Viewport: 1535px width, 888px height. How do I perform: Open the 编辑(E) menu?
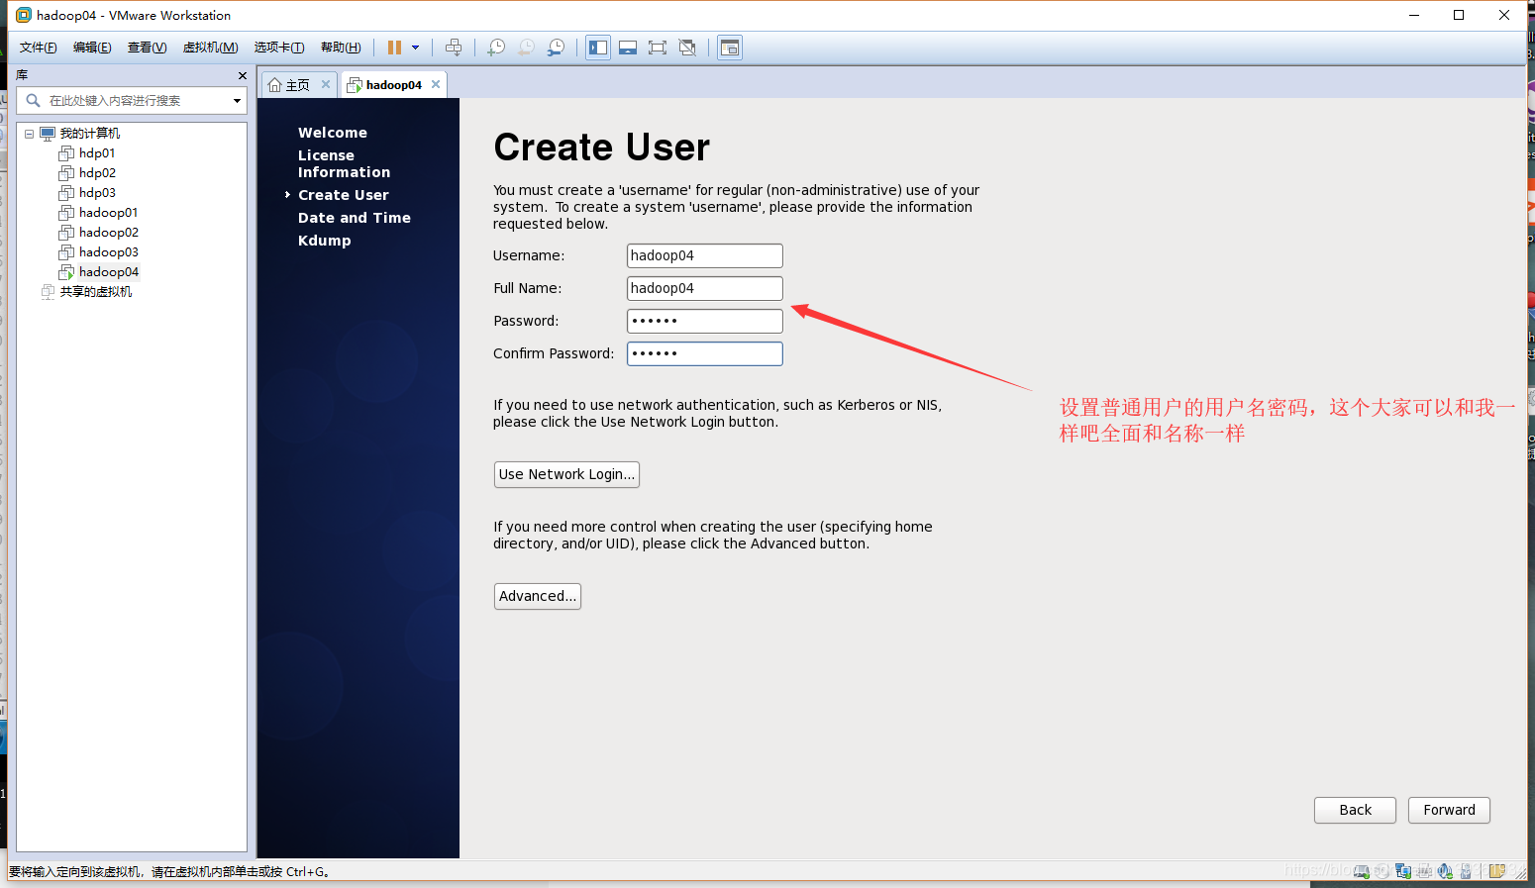pyautogui.click(x=92, y=48)
